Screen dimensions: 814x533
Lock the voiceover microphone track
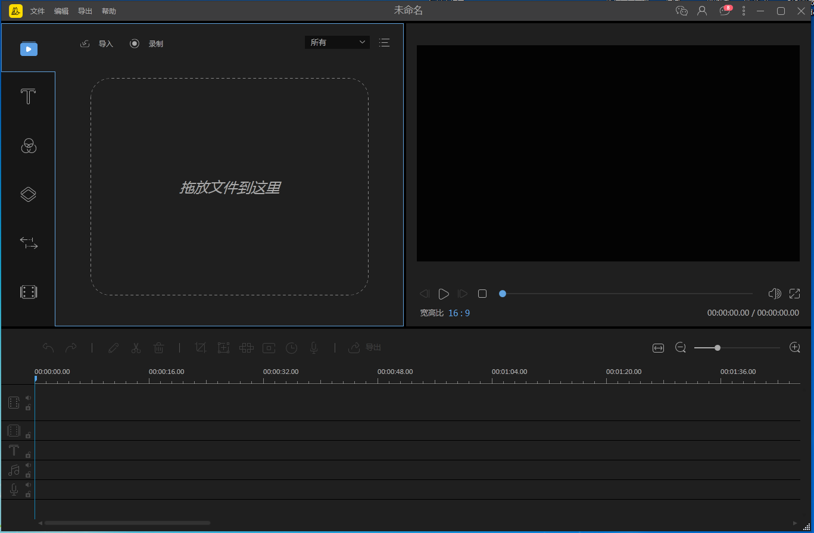point(28,494)
